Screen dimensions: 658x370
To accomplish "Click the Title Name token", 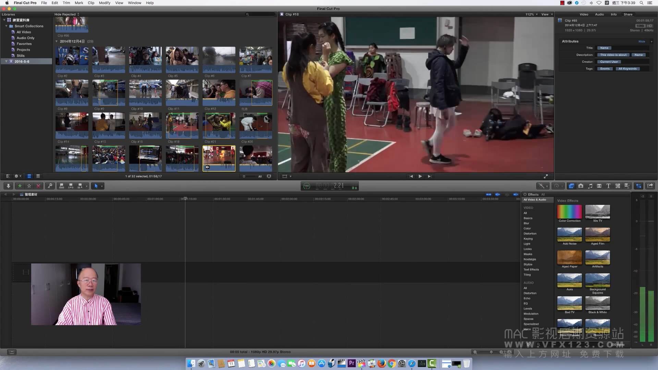I will coord(604,48).
